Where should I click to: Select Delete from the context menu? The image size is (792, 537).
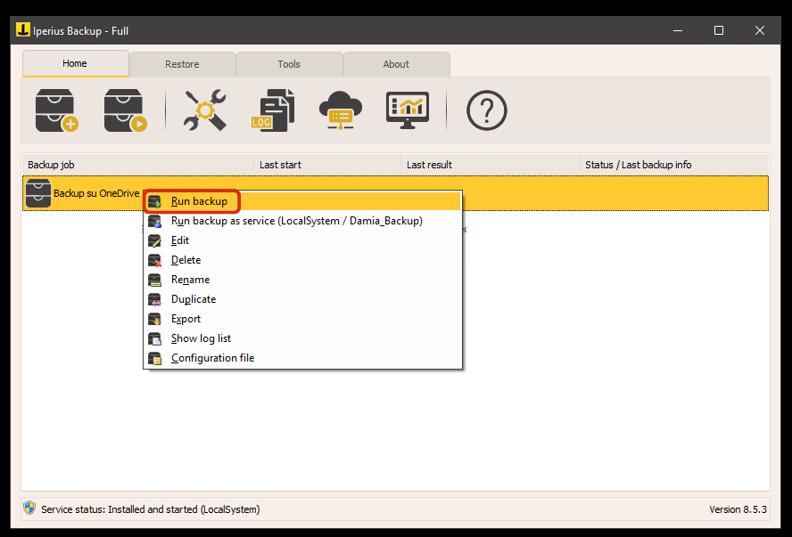pos(302,260)
